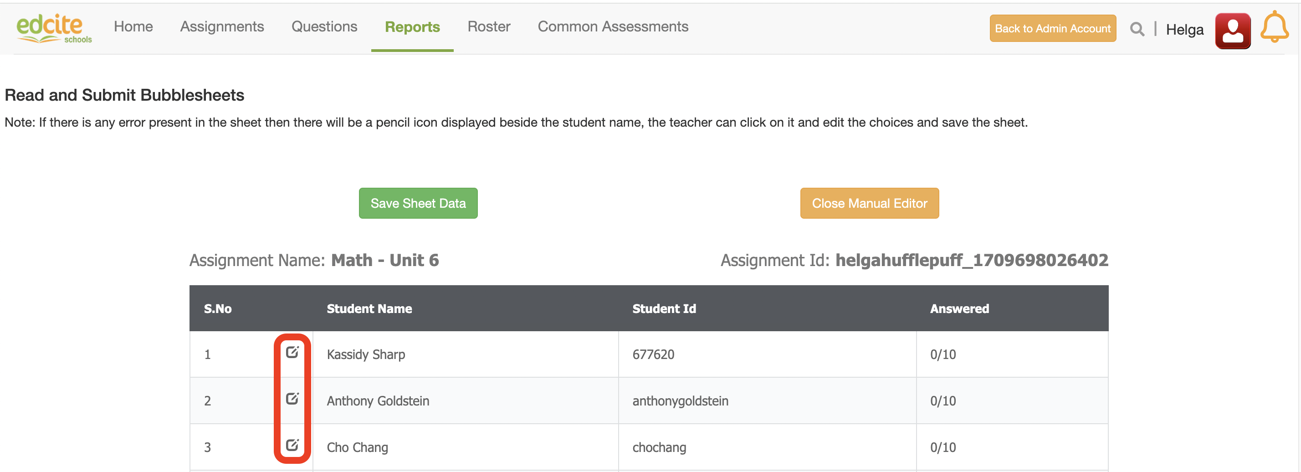The image size is (1301, 472).
Task: Click the Close Manual Editor button
Action: pyautogui.click(x=869, y=203)
